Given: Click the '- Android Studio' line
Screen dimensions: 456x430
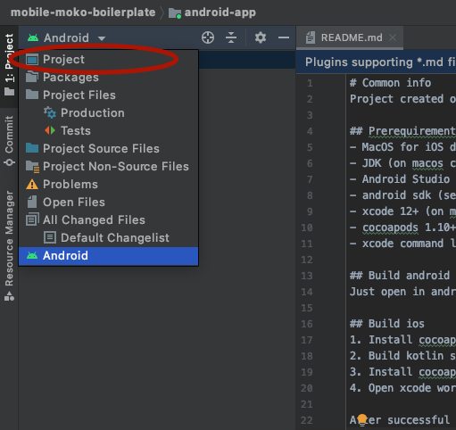Looking at the screenshot, I should coord(400,179).
